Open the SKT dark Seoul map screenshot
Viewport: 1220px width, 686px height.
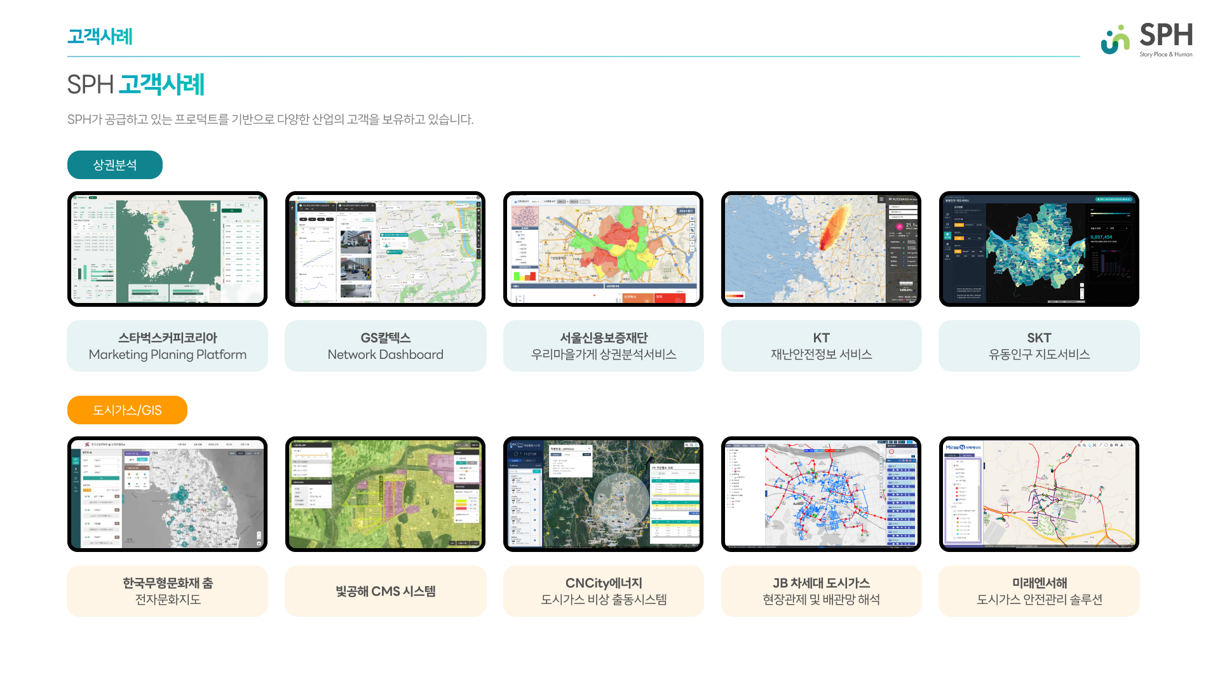tap(1039, 249)
